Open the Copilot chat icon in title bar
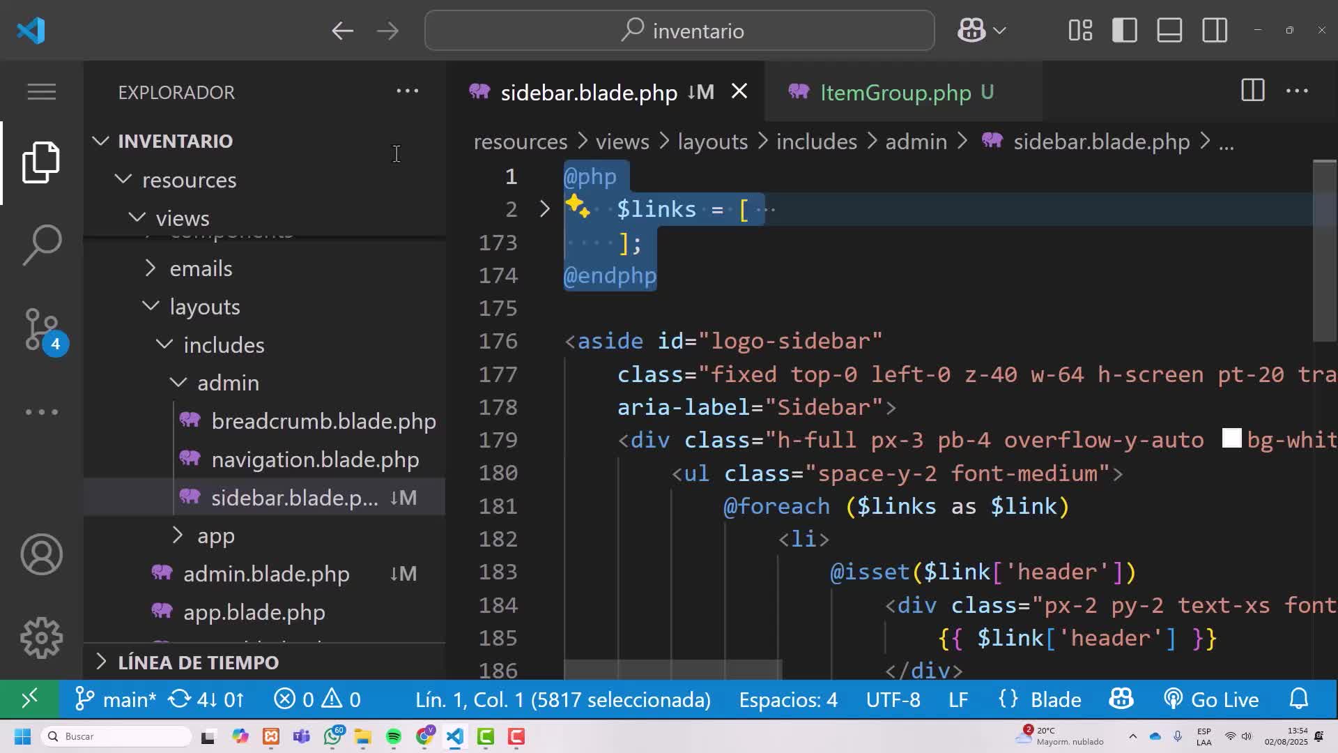The width and height of the screenshot is (1338, 753). coord(971,31)
